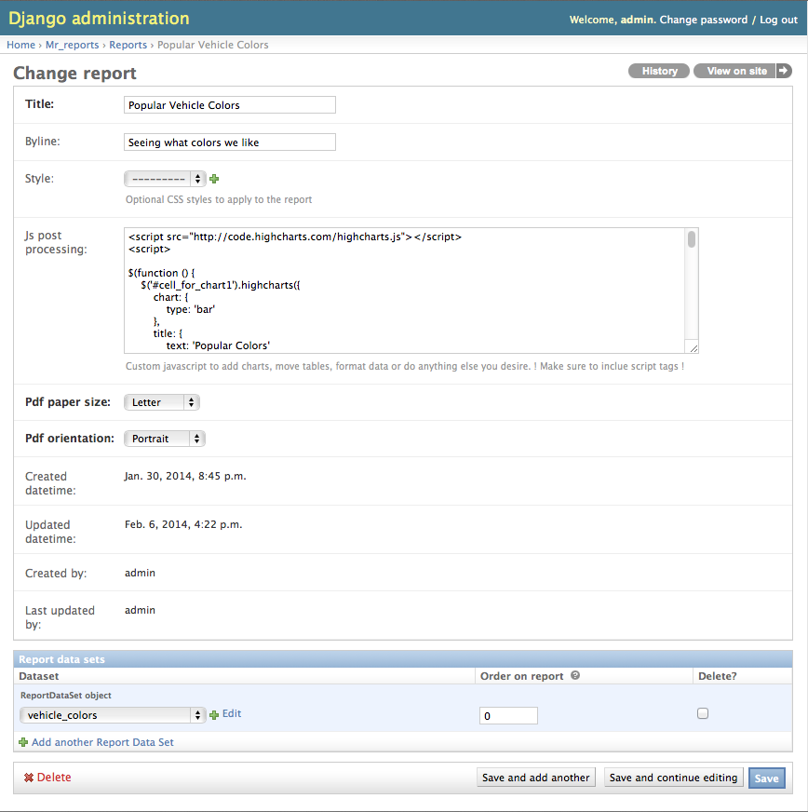Click 'Jan. 30, 2014, 8:45 p.m.' text

185,476
